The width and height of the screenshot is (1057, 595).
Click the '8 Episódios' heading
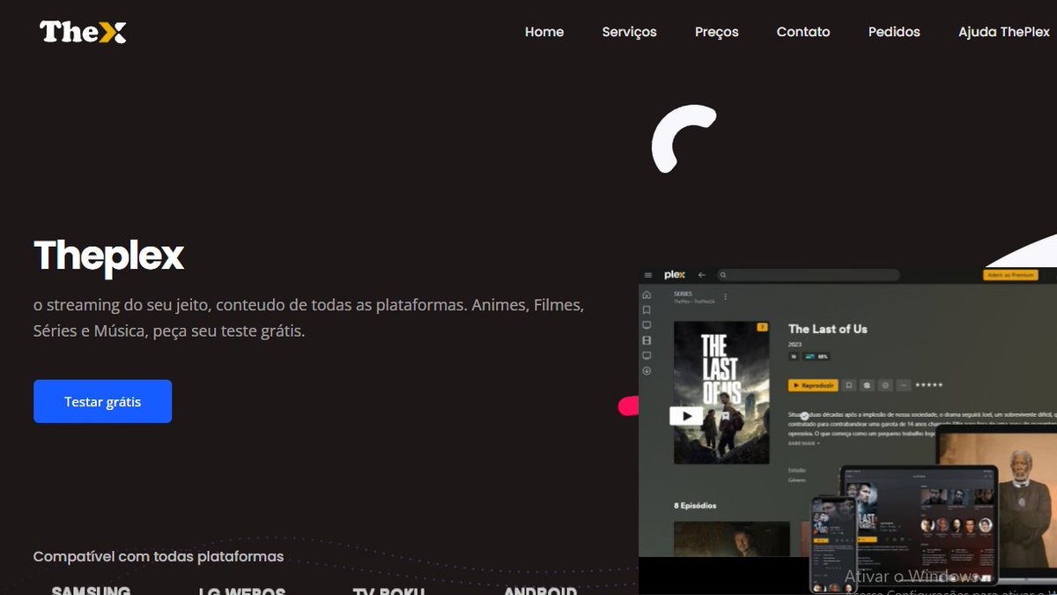[x=695, y=506]
